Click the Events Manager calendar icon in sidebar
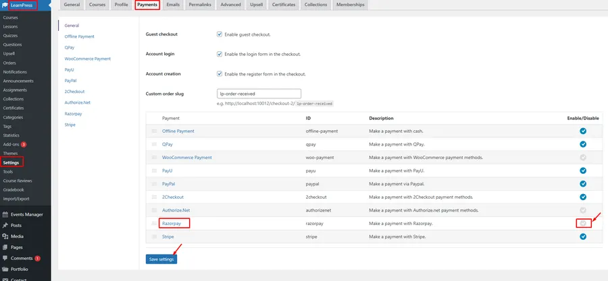608x281 pixels. point(6,214)
